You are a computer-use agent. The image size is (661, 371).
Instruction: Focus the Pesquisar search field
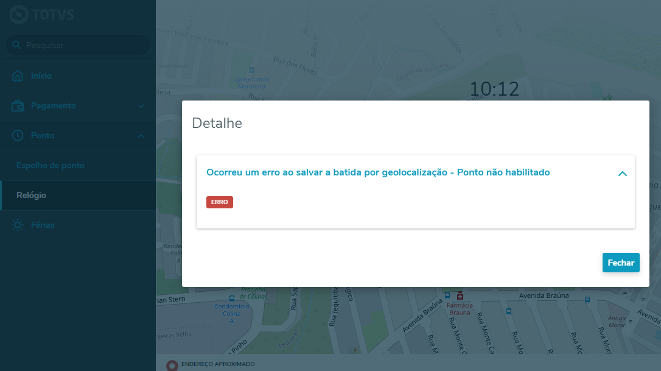coord(78,45)
